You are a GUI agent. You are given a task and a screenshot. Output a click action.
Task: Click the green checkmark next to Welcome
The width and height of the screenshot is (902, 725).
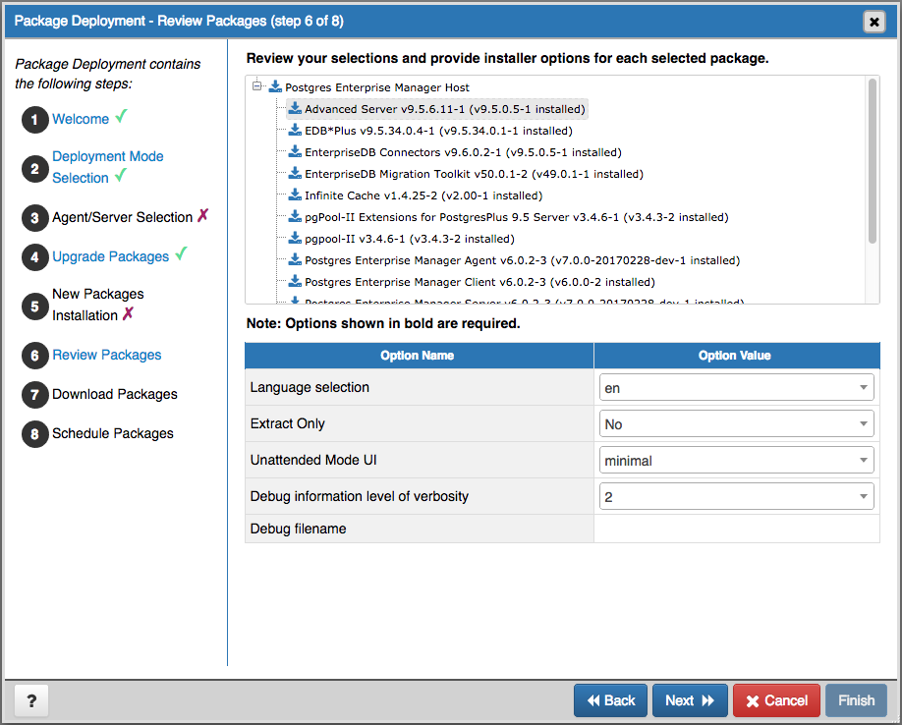pyautogui.click(x=121, y=117)
